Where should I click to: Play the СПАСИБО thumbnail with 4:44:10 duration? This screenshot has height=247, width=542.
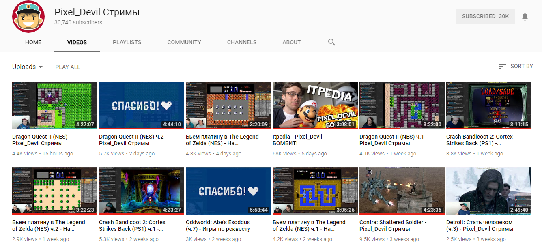(142, 105)
